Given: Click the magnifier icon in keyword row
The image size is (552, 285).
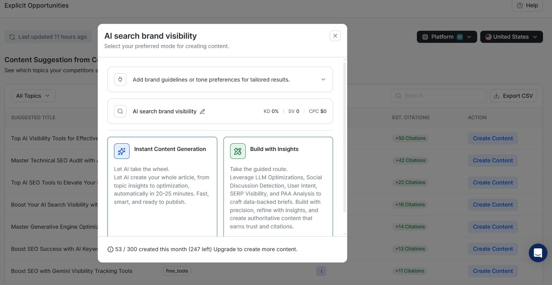Looking at the screenshot, I should 120,111.
